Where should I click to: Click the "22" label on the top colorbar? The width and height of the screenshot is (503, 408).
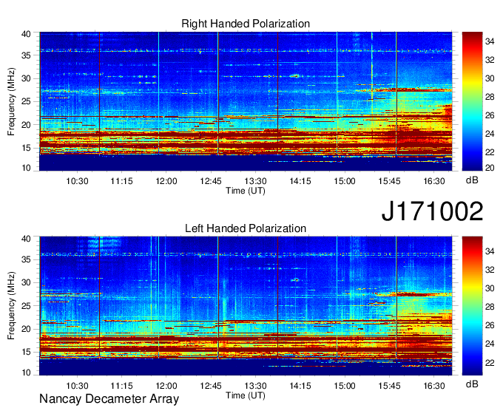coord(490,152)
